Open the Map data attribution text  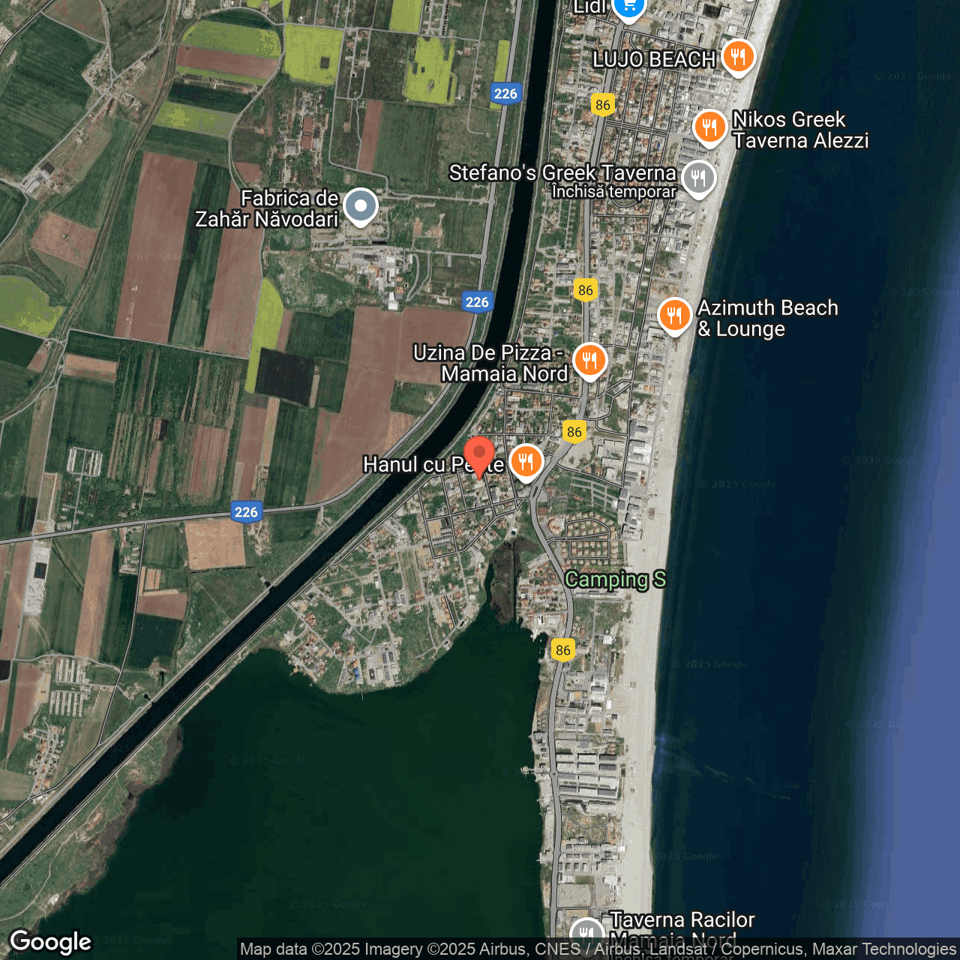(x=598, y=949)
